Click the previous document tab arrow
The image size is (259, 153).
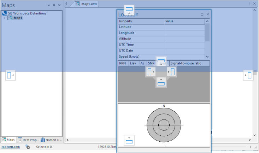pos(66,4)
